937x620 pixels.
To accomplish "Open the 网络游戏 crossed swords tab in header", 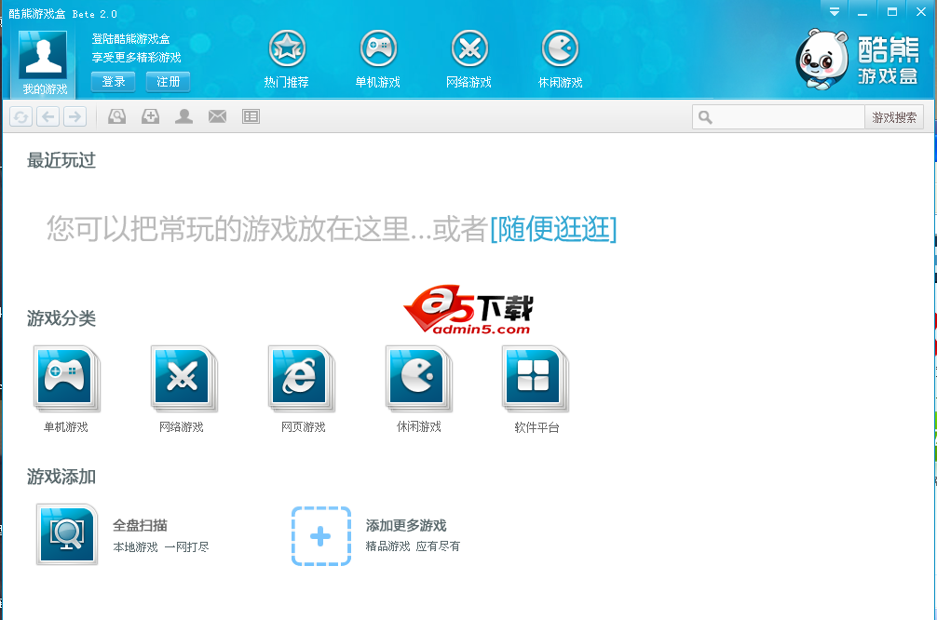I will pyautogui.click(x=469, y=60).
